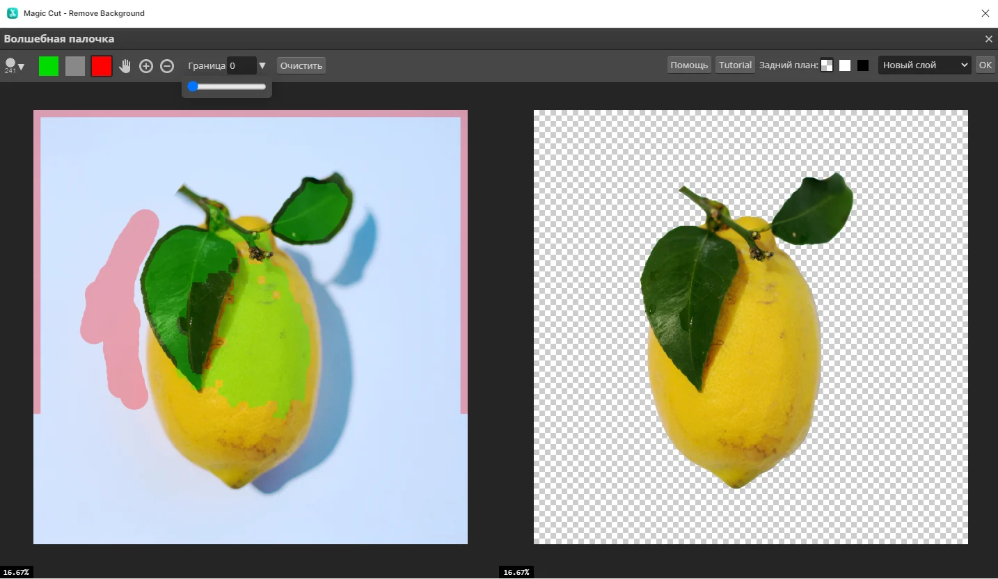Collapse the Граница slider dropdown arrow
The width and height of the screenshot is (998, 579).
[262, 65]
